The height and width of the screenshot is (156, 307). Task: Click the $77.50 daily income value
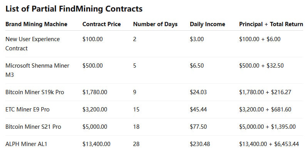tap(198, 127)
